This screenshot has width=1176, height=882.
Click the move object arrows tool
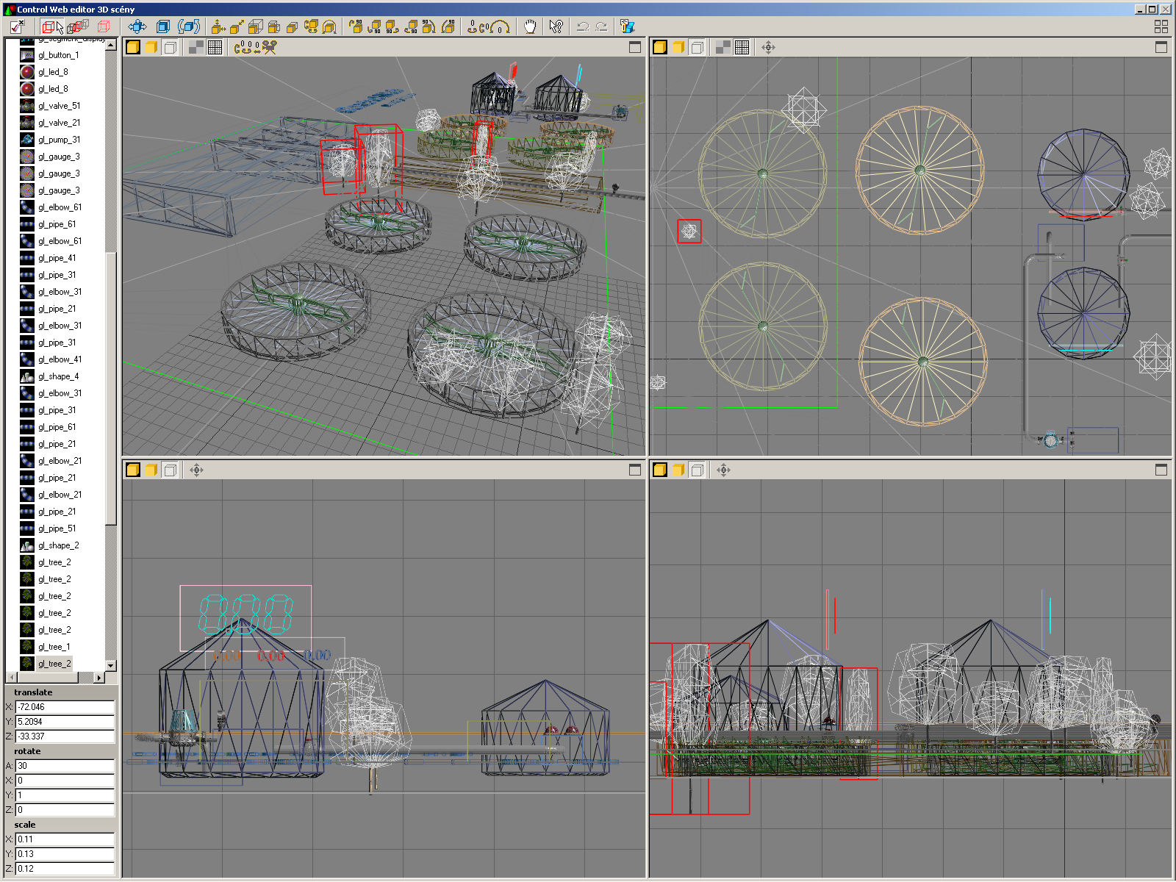(x=137, y=27)
